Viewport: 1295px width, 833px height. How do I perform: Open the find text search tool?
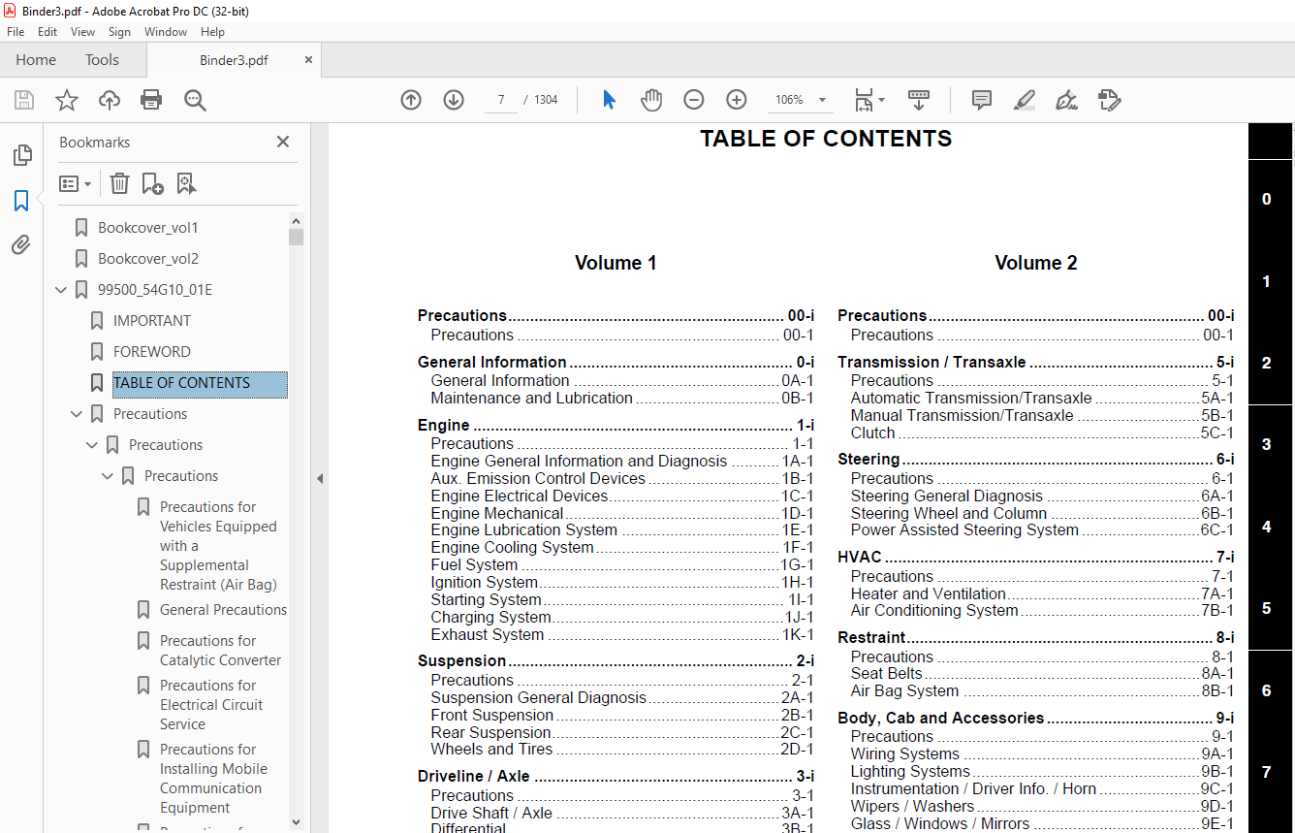(195, 100)
